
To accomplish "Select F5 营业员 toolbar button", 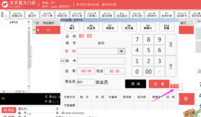I will click(x=32, y=15).
